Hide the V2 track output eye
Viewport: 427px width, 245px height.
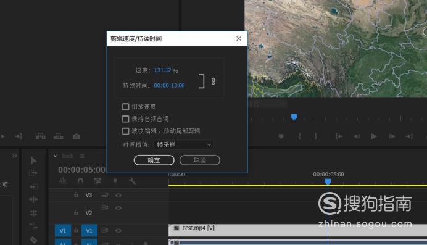pos(118,208)
